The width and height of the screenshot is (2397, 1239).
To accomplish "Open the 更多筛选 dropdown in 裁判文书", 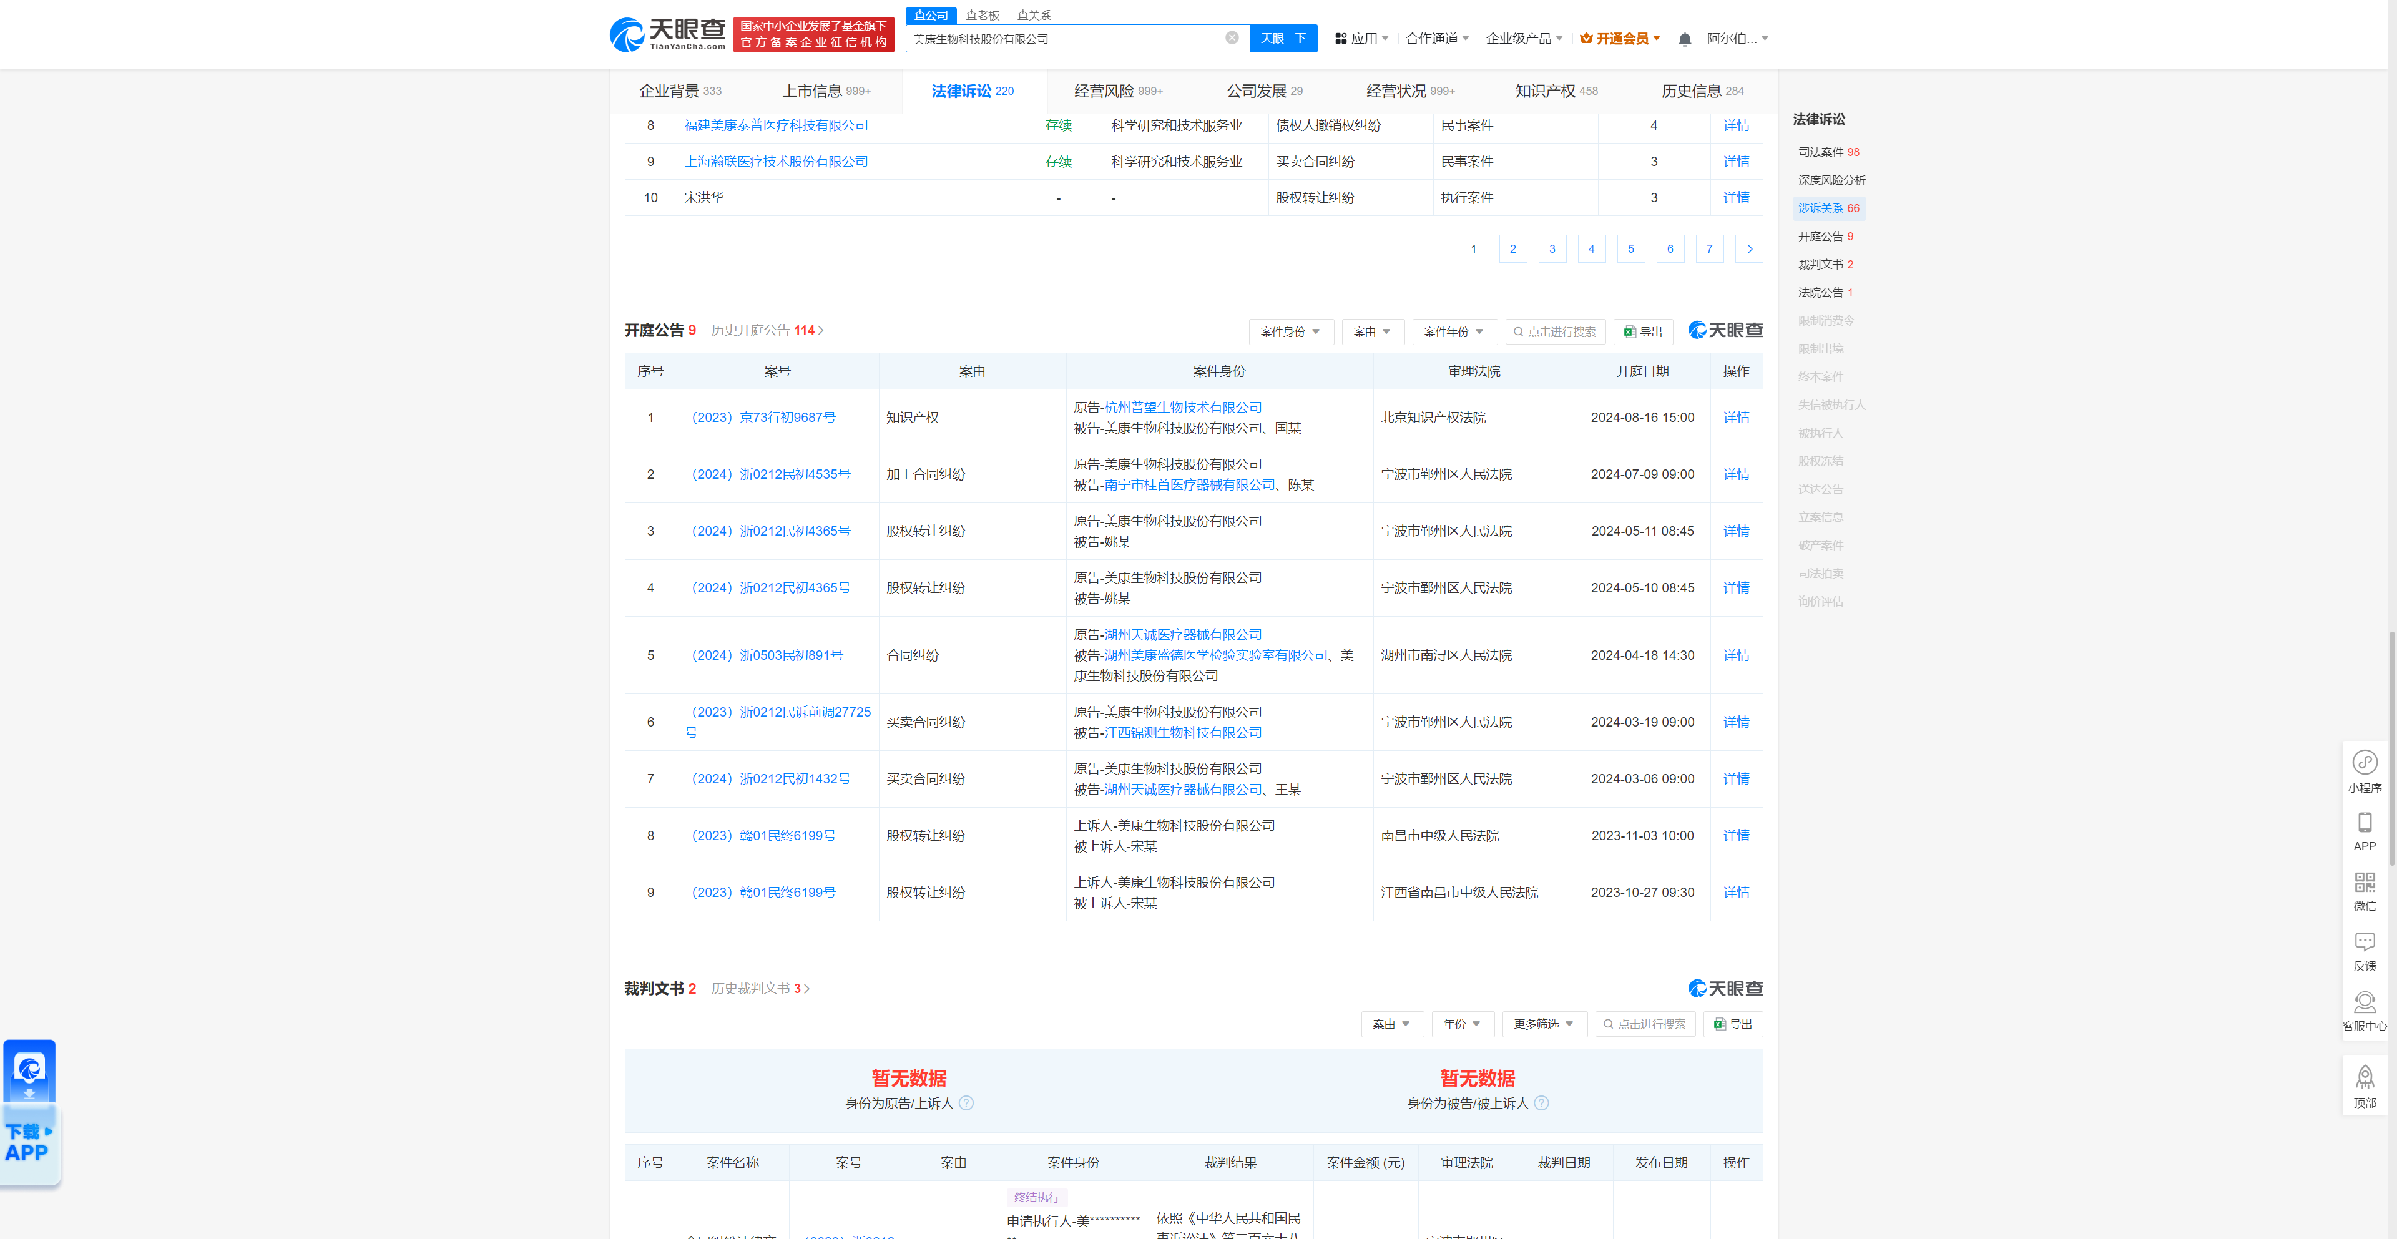I will [1544, 1024].
